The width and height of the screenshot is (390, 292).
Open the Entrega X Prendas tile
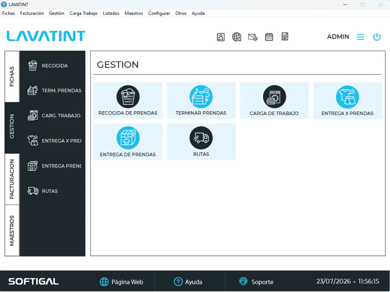(x=348, y=100)
